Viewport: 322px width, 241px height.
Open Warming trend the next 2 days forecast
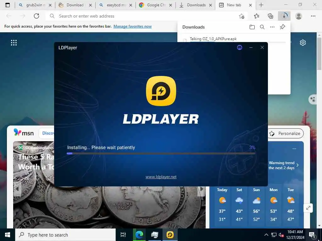pyautogui.click(x=281, y=165)
